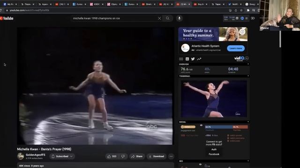
Task: Collapse the SEO section arrow
Action: (x=248, y=161)
